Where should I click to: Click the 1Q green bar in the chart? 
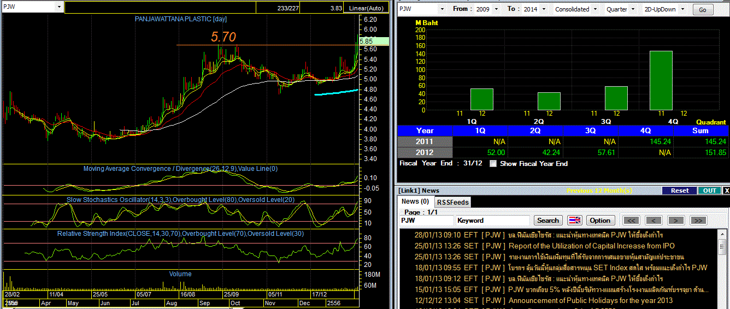(482, 99)
